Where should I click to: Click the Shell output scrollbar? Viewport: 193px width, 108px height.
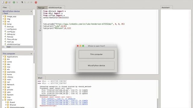157,103
